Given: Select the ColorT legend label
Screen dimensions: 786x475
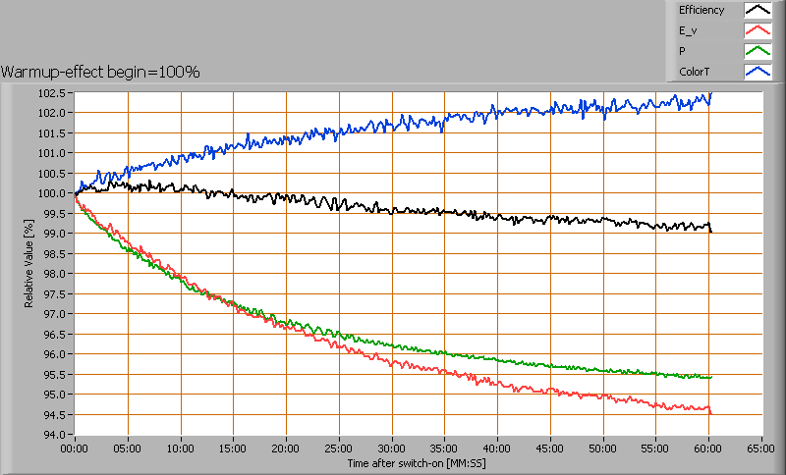Looking at the screenshot, I should (694, 72).
